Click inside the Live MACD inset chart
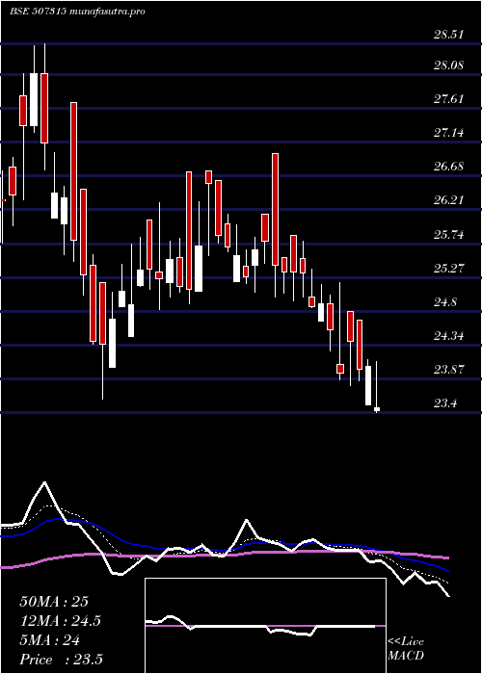Image resolution: width=482 pixels, height=674 pixels. pos(265,626)
